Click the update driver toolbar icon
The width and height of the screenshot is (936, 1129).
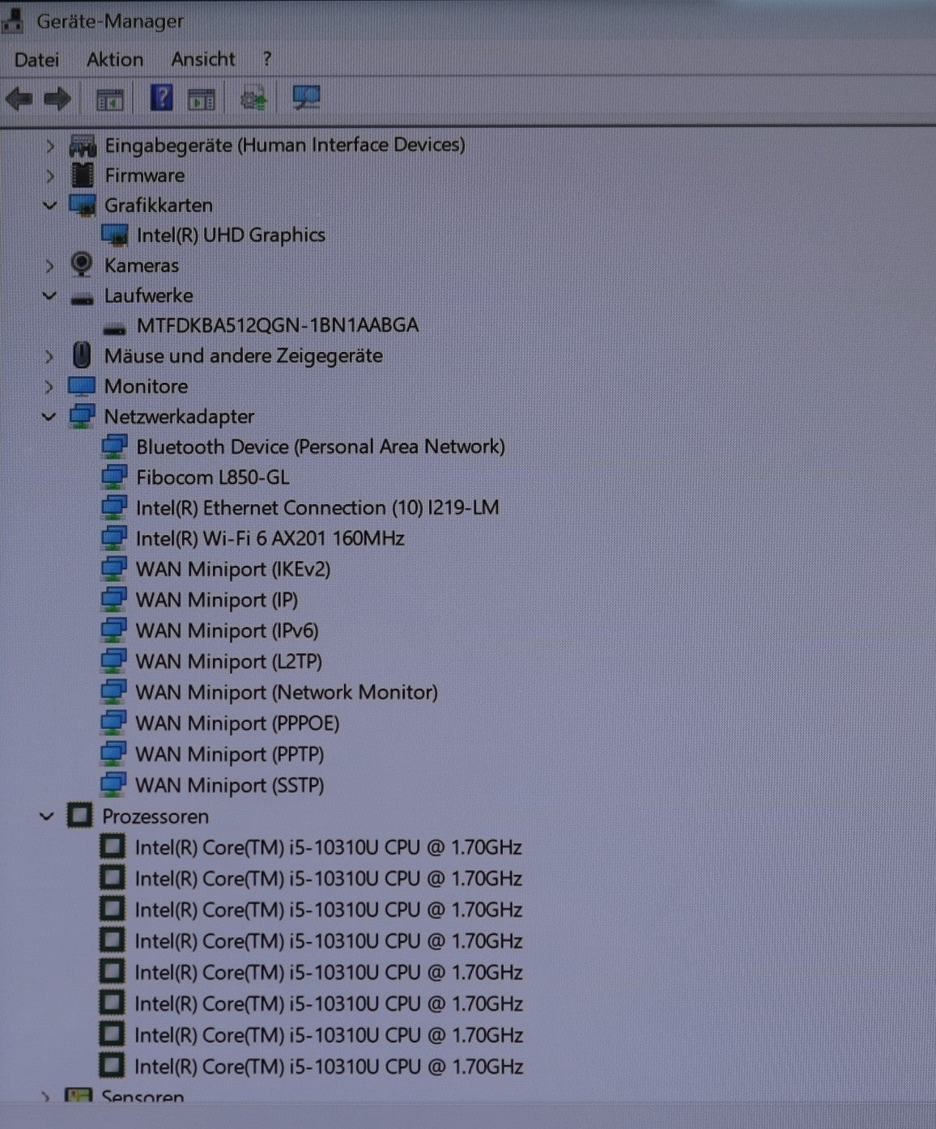254,100
